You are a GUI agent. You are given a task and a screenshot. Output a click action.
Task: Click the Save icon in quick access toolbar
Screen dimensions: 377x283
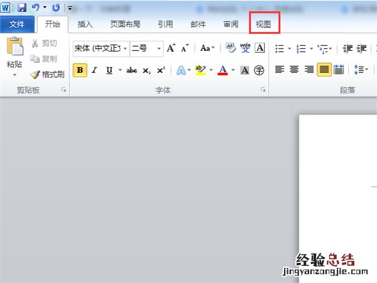click(x=22, y=8)
